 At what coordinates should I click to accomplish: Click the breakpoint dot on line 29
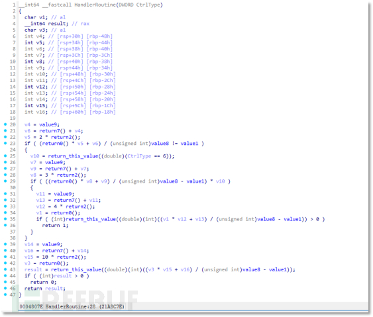click(5, 181)
